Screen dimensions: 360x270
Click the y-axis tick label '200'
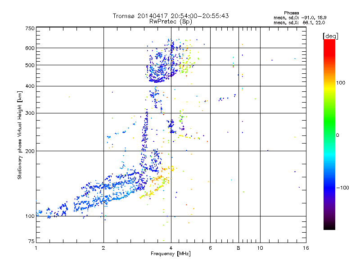point(30,151)
